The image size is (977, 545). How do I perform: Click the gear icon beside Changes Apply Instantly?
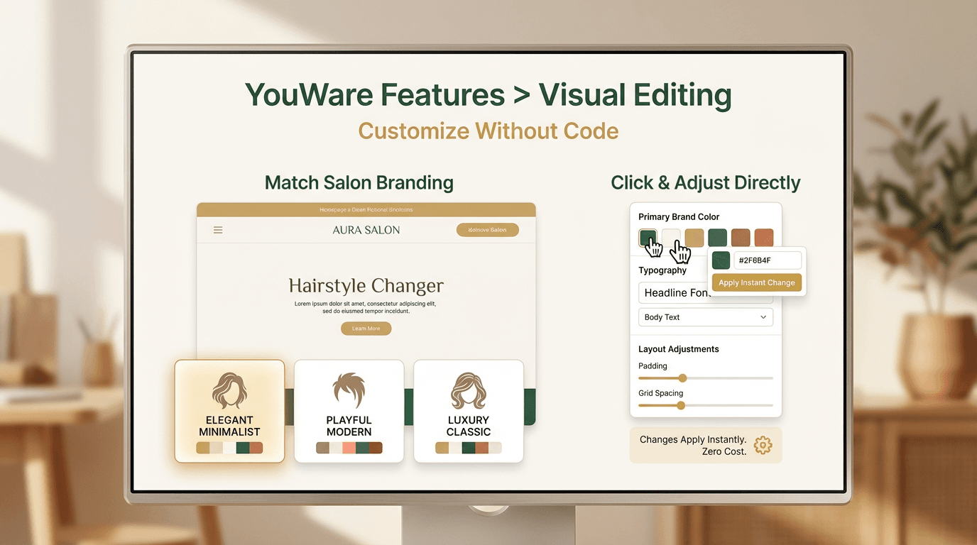(x=763, y=446)
